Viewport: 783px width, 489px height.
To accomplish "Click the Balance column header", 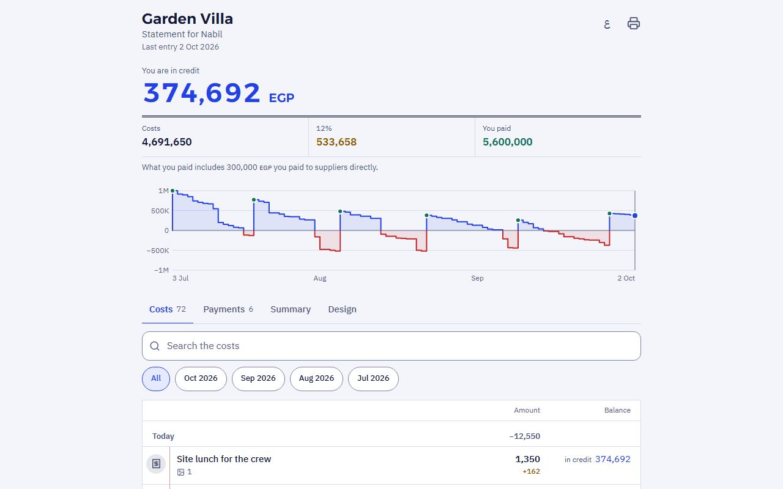I will pyautogui.click(x=617, y=411).
